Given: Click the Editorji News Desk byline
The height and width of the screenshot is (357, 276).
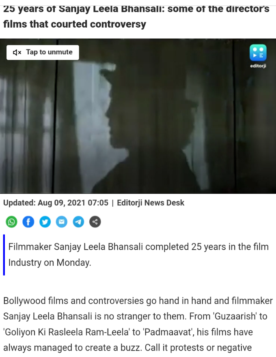Looking at the screenshot, I should [x=151, y=203].
